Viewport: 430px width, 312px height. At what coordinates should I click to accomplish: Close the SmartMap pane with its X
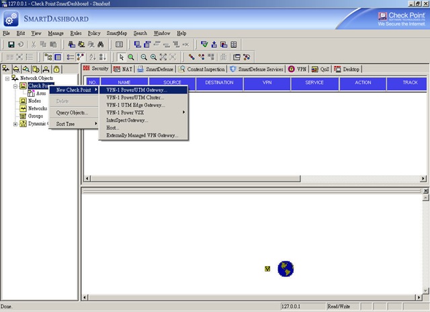425,191
